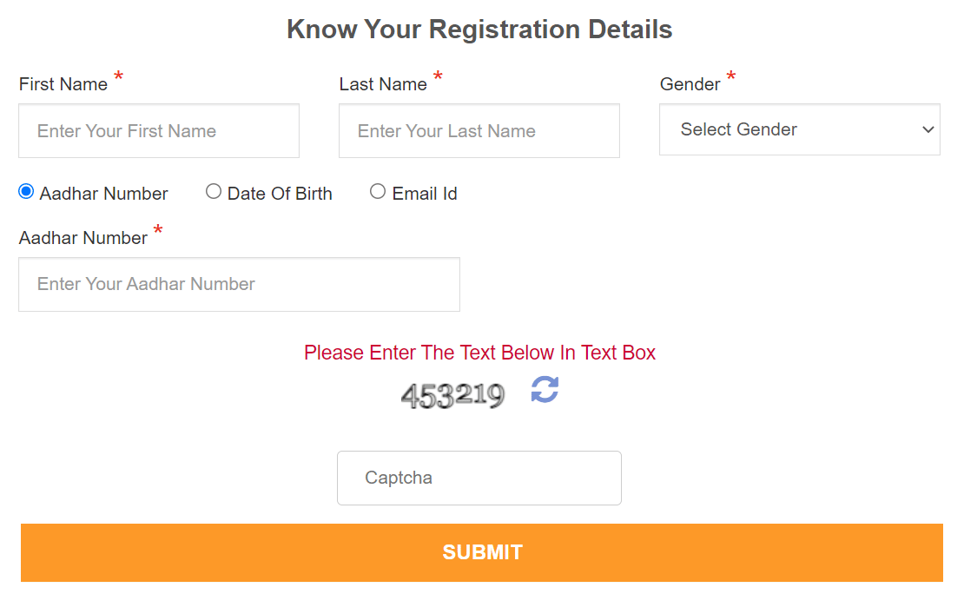Click the captcha image showing 453219
This screenshot has height=594, width=964.
coord(452,394)
